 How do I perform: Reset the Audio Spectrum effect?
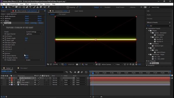[27, 16]
